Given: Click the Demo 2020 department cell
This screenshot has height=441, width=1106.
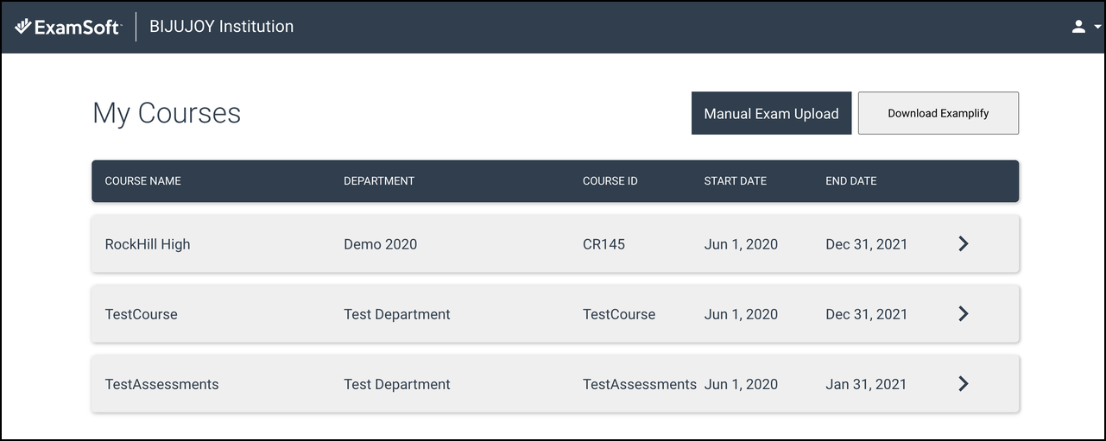Looking at the screenshot, I should (380, 244).
